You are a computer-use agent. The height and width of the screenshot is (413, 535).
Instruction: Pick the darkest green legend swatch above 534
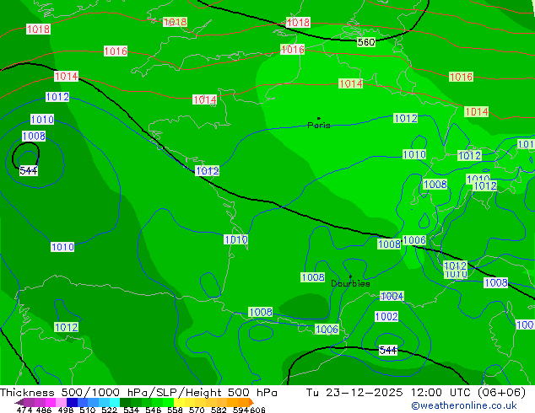click(125, 402)
